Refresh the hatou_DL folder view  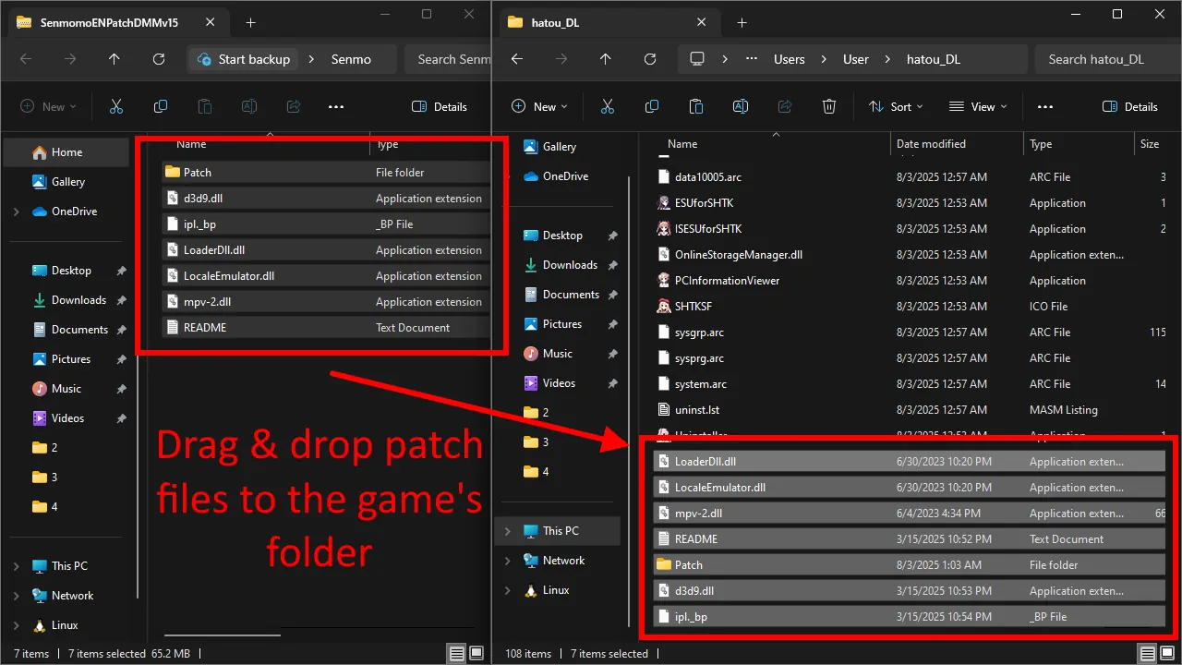(x=650, y=59)
